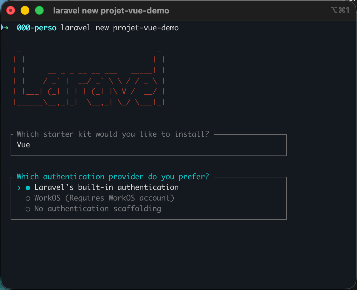The image size is (357, 290).
Task: Click the ⌥⌘1 shortcut indicator in title bar
Action: click(x=340, y=10)
